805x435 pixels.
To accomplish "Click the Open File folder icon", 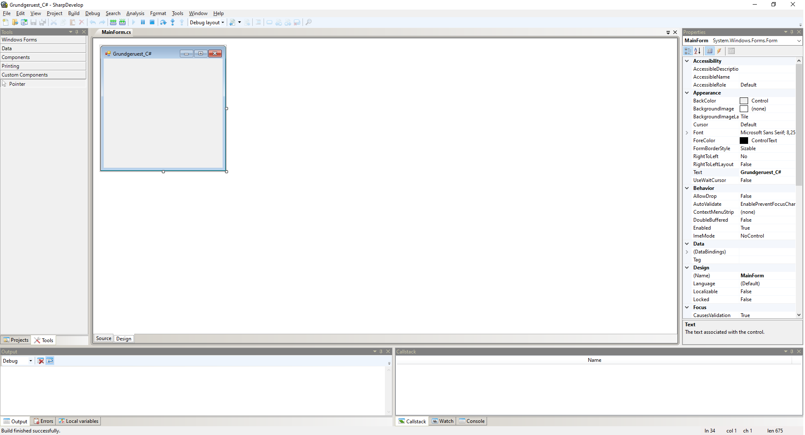I will tap(15, 22).
